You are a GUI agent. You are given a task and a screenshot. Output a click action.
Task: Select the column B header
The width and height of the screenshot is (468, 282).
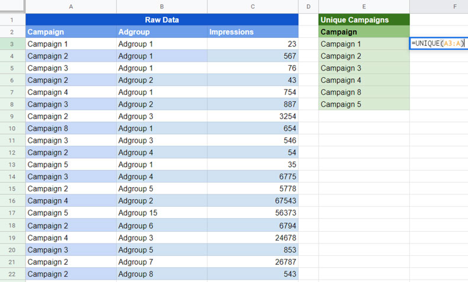(x=162, y=7)
